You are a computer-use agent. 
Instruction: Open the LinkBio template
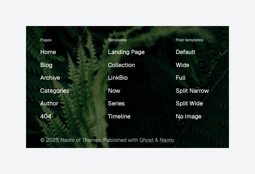point(118,78)
